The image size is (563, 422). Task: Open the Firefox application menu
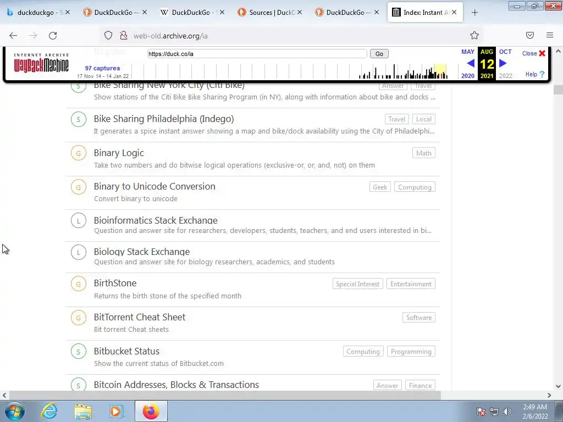(x=550, y=35)
